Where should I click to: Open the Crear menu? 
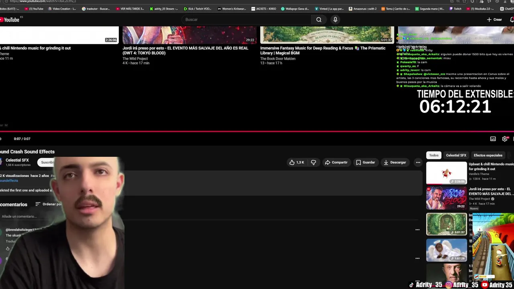tap(494, 20)
